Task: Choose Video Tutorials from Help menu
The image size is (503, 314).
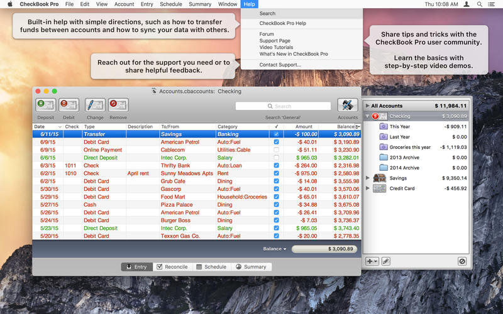Action: point(276,48)
